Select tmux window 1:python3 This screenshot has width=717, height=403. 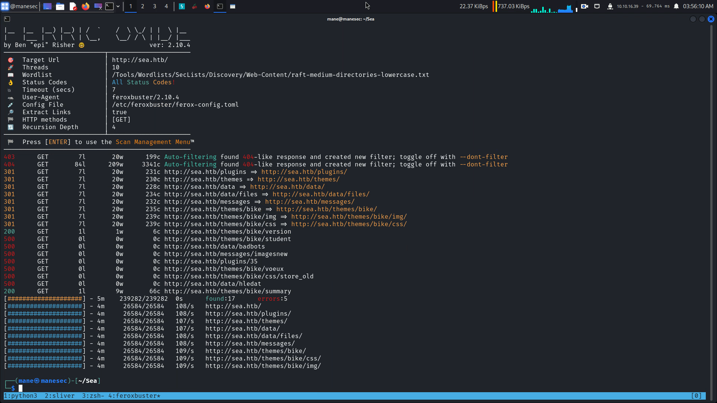coord(21,396)
